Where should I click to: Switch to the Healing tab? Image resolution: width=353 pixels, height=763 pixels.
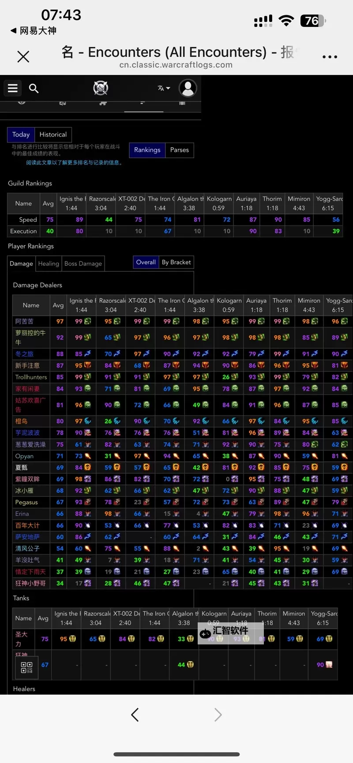[49, 264]
